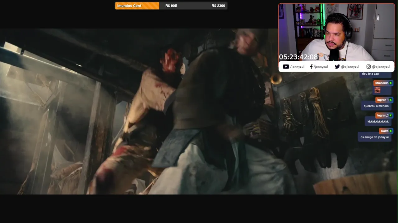This screenshot has width=398, height=223.
Task: Click the badge beside ingran_1 above 'kkkkkkkkkkkkk'
Action: [x=391, y=115]
